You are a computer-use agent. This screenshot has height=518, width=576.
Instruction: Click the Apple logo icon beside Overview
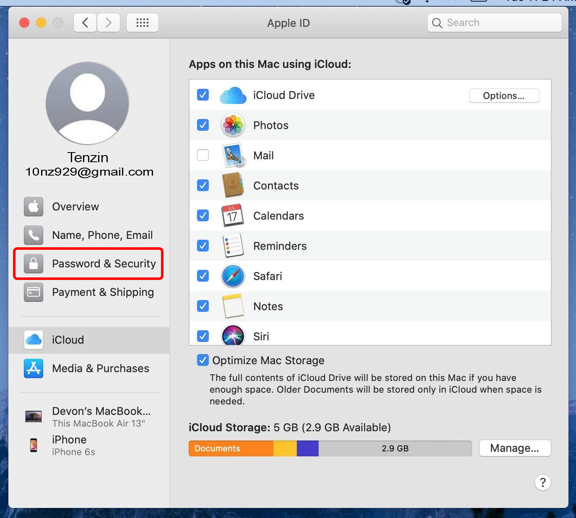[34, 207]
